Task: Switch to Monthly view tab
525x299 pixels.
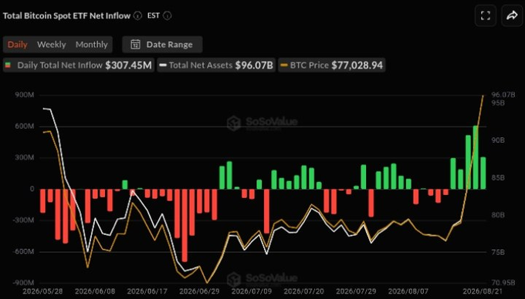Action: 91,45
